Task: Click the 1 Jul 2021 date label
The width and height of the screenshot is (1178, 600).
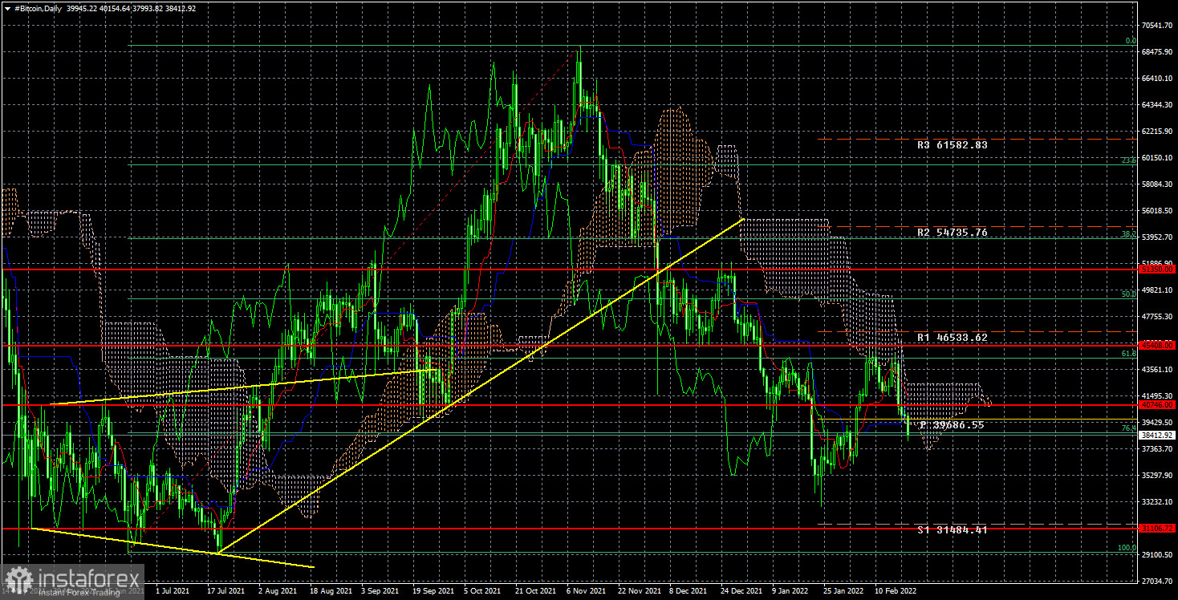Action: [x=174, y=590]
